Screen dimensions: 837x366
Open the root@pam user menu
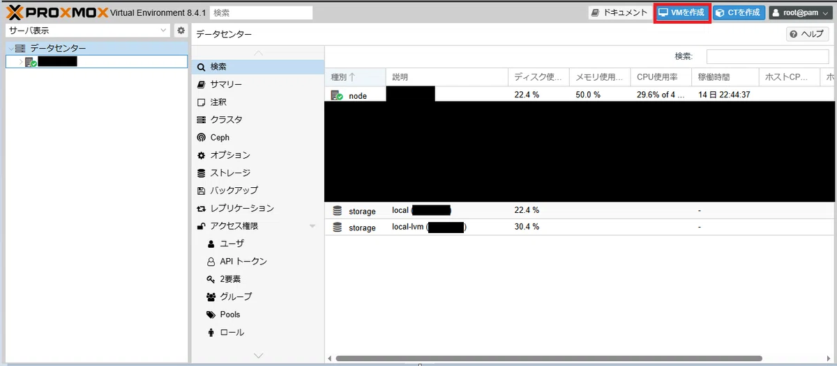point(800,13)
